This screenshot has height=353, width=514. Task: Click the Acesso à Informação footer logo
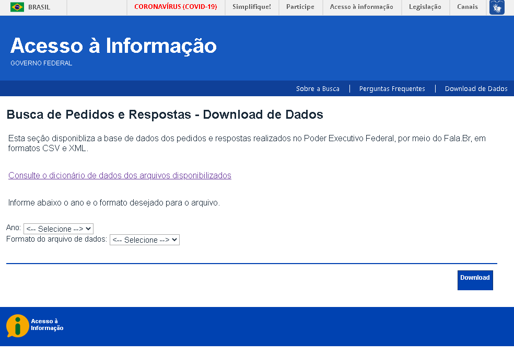coord(35,325)
